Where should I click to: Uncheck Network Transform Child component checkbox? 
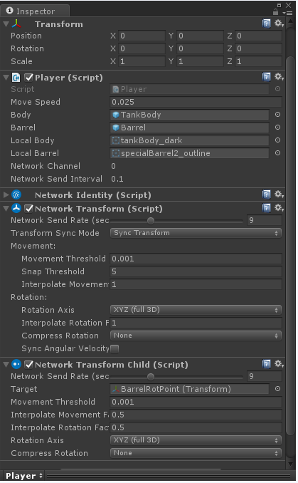click(x=28, y=365)
